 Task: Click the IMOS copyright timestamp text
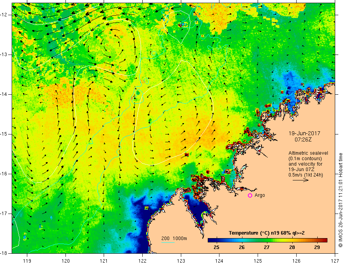(x=340, y=200)
